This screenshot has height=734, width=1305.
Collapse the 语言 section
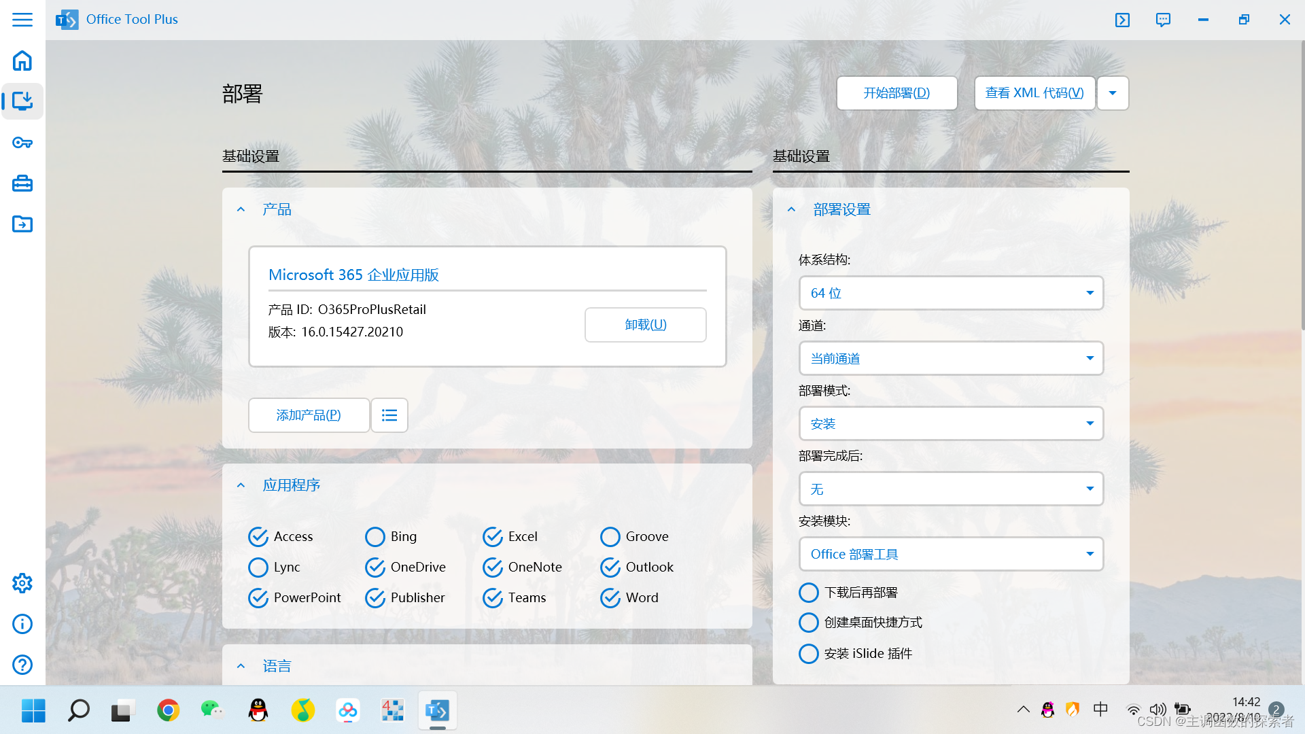(241, 666)
